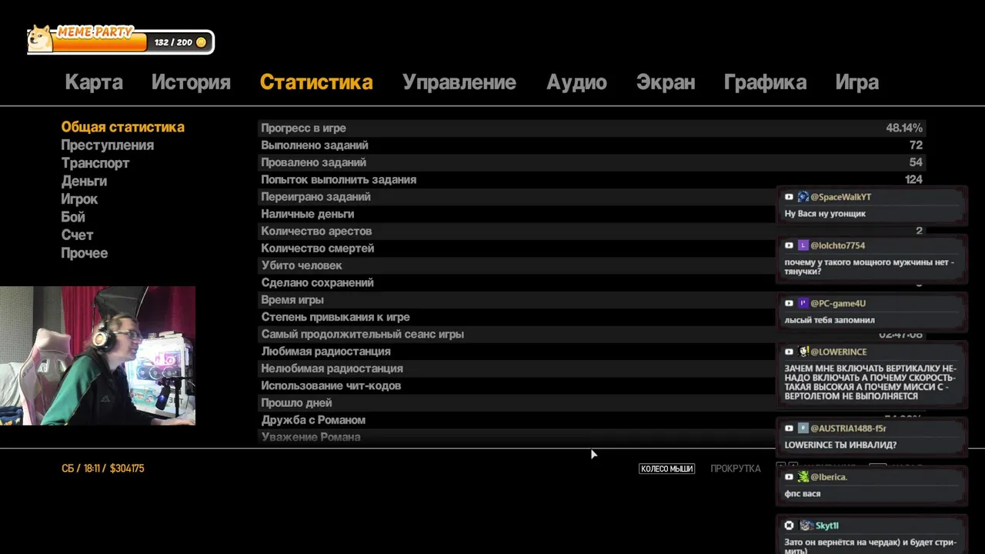This screenshot has height=554, width=985.
Task: Click the Количество смертей row
Action: (592, 249)
